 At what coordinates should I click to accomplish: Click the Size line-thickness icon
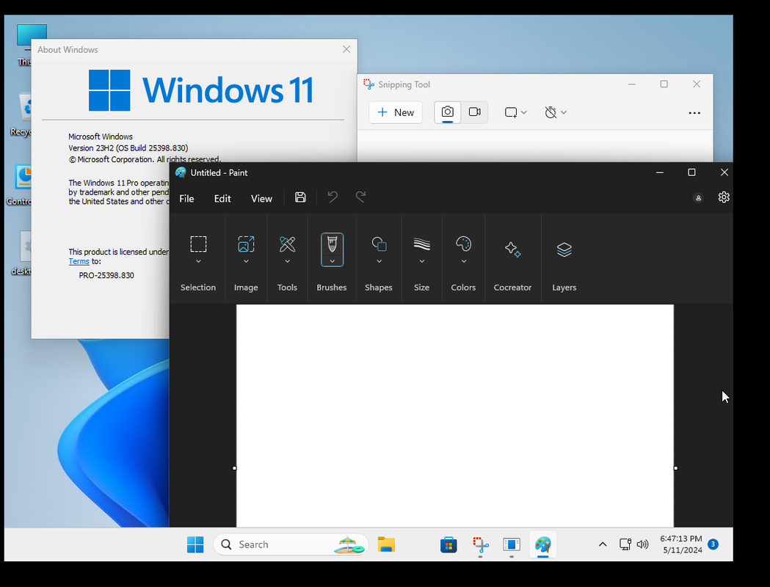click(x=421, y=244)
